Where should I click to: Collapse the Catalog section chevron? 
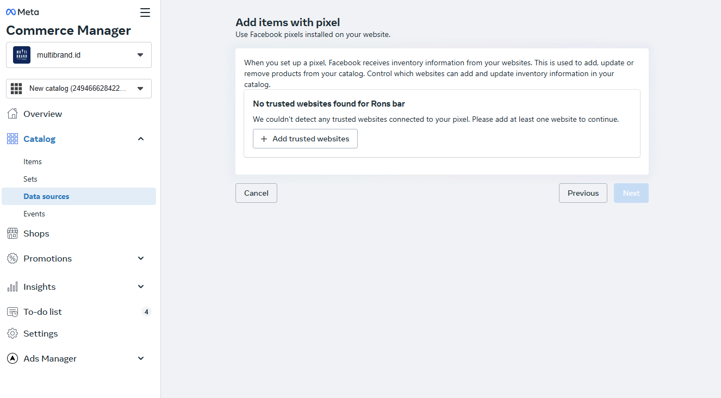(141, 139)
